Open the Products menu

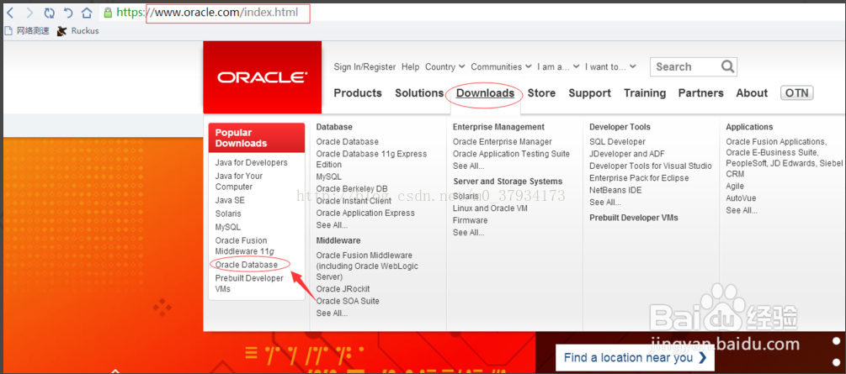click(358, 93)
